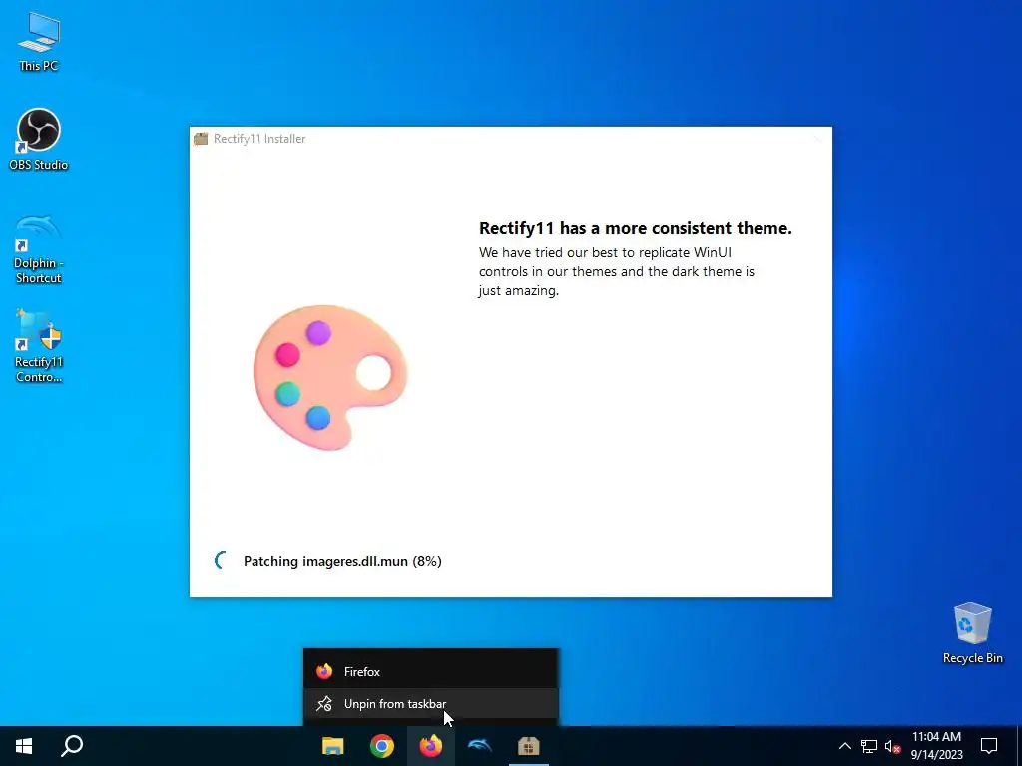Switch to Rectify11 Installer taskbar icon

(529, 746)
